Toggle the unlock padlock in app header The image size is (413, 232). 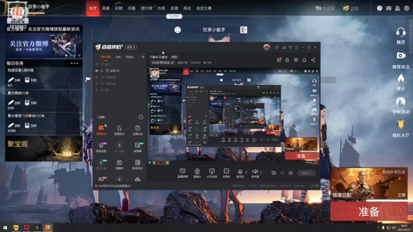click(287, 60)
